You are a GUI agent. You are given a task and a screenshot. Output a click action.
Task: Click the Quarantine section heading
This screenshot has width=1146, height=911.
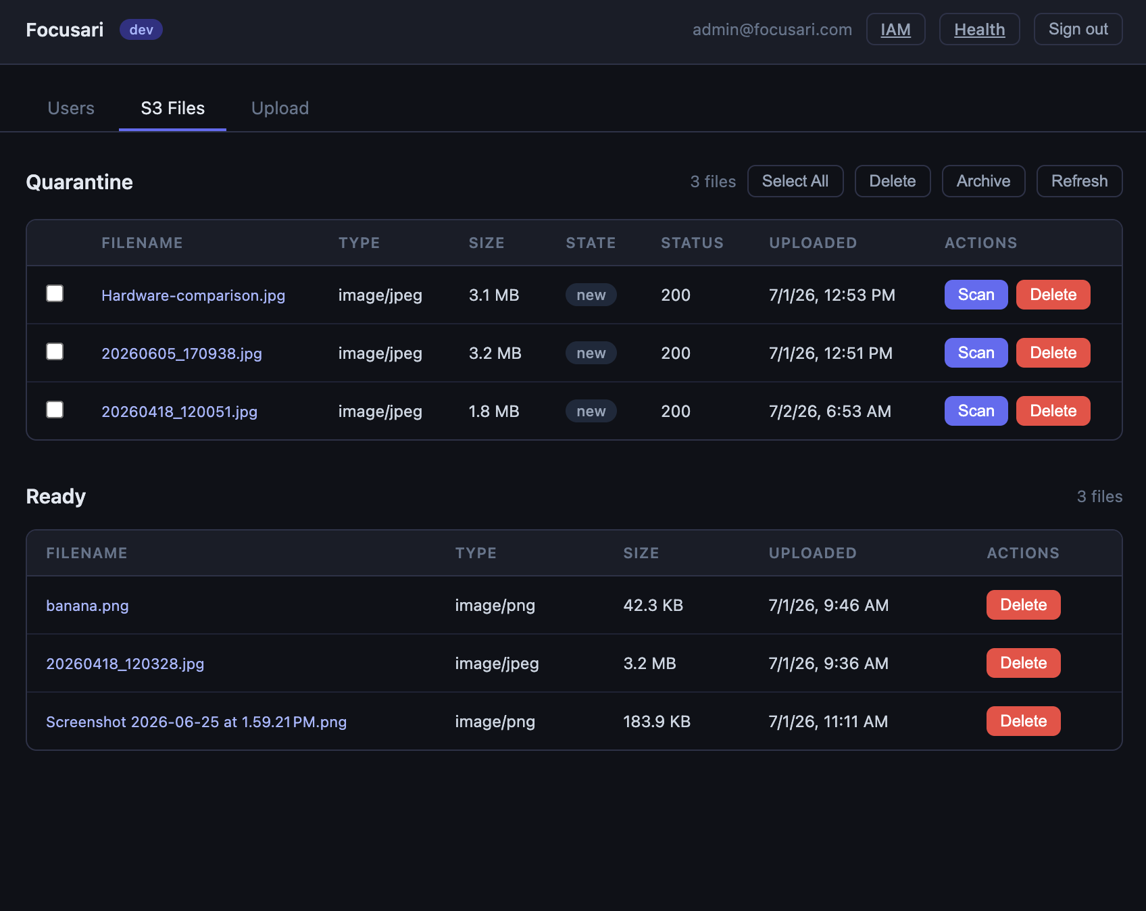[79, 182]
